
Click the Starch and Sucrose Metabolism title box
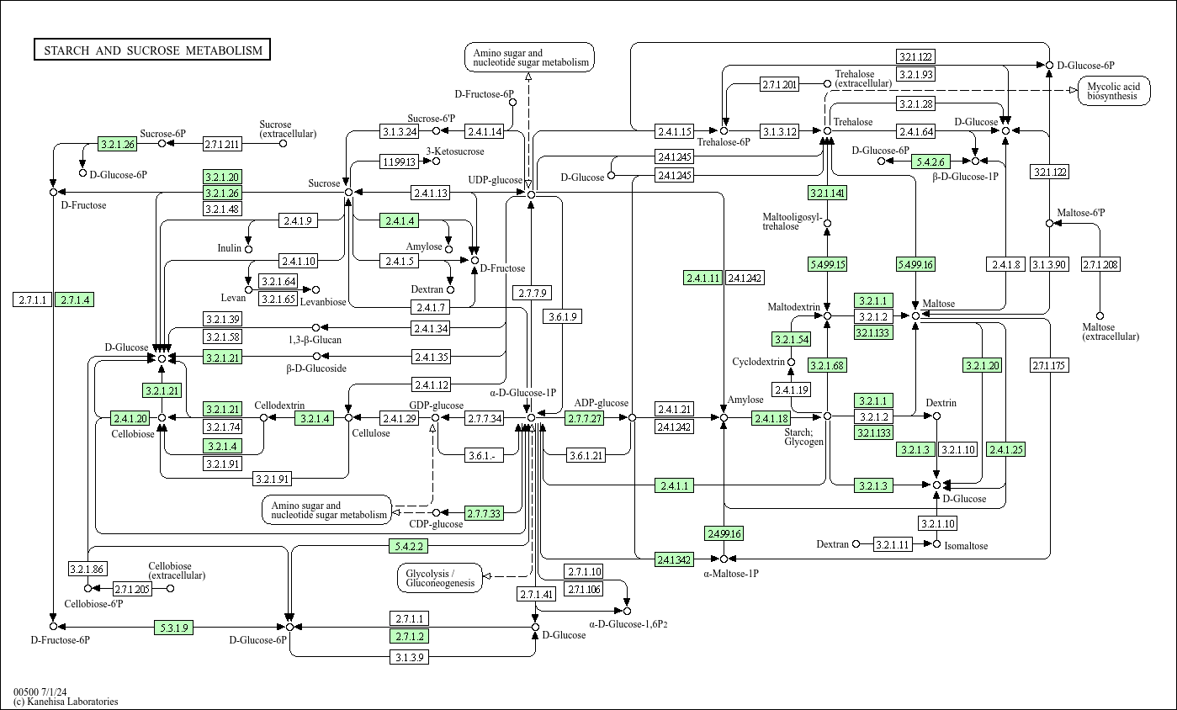point(152,50)
